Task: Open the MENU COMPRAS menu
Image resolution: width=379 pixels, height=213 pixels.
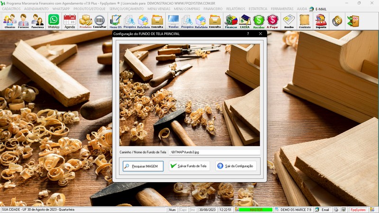Action: 187,9
